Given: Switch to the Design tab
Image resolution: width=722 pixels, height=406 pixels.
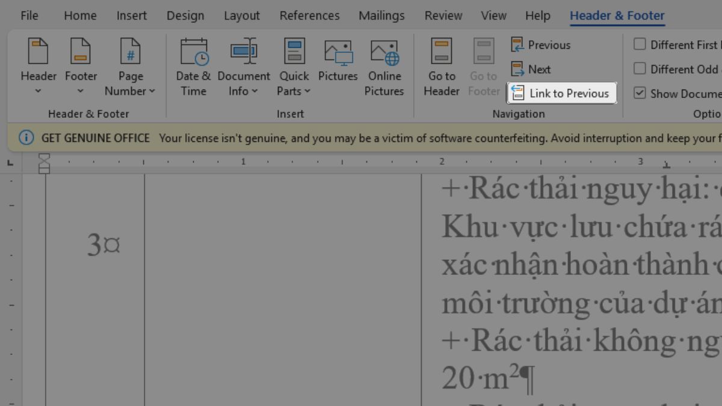Looking at the screenshot, I should coord(185,16).
